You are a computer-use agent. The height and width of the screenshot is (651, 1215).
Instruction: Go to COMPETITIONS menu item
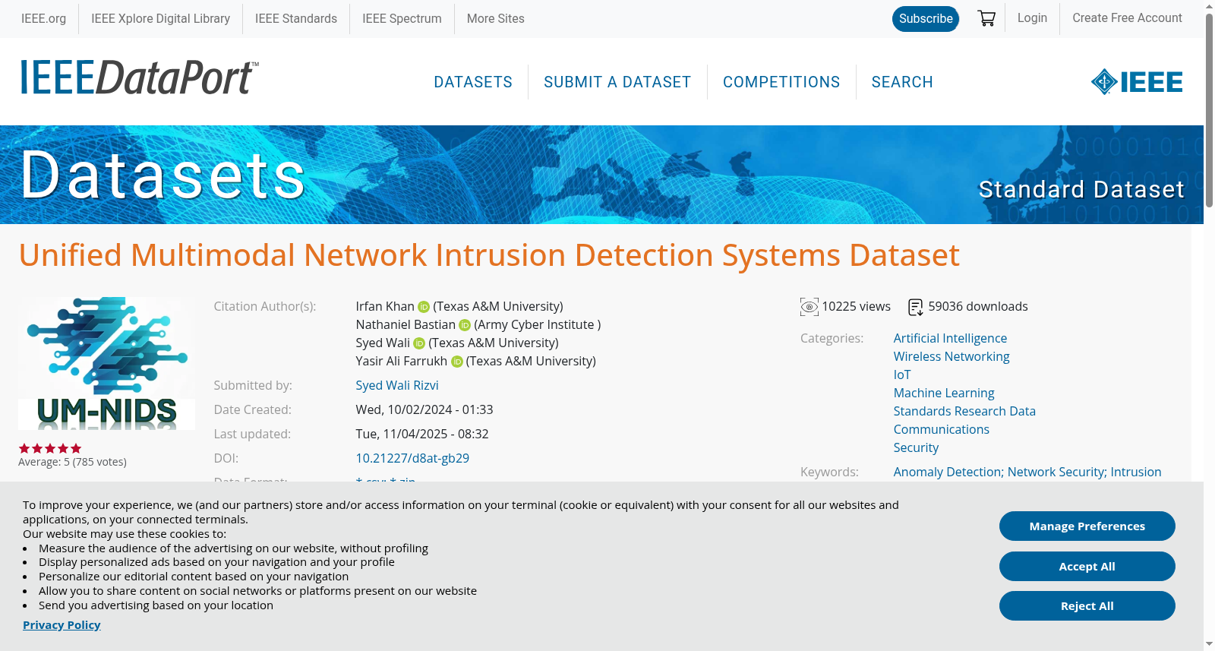coord(781,82)
